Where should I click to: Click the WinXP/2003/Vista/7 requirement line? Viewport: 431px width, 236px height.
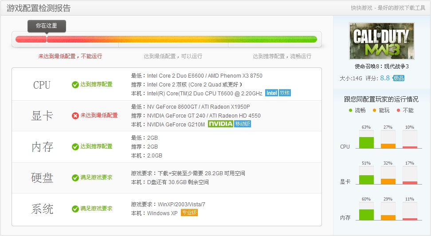(168, 205)
